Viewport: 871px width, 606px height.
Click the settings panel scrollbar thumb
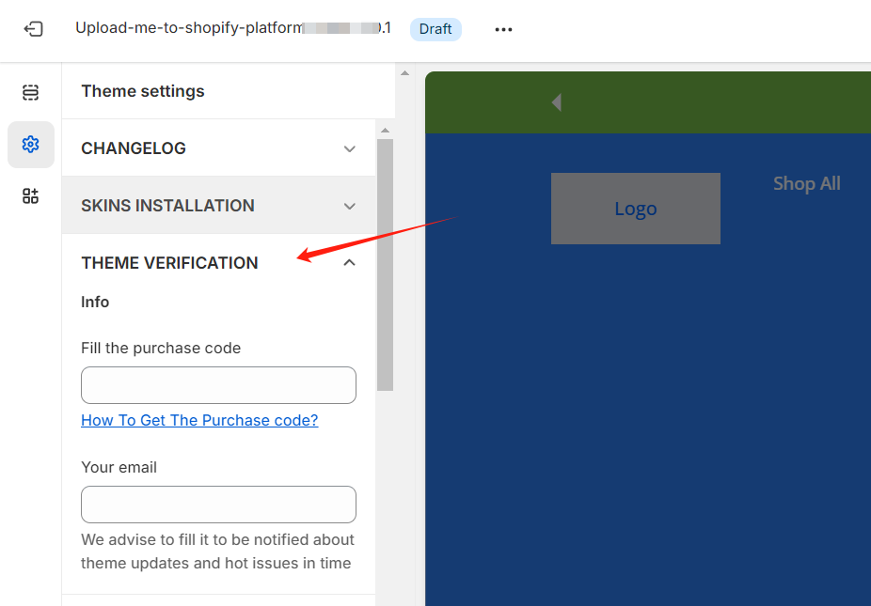coord(385,263)
